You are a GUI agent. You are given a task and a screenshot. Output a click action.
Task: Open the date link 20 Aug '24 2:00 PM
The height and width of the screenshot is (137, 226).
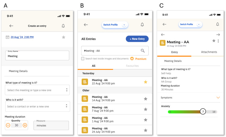[22, 37]
